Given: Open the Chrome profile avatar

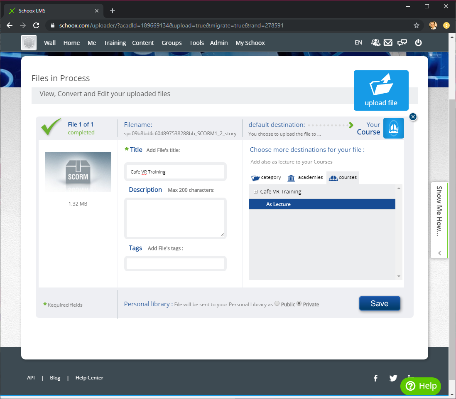Looking at the screenshot, I should [x=433, y=25].
